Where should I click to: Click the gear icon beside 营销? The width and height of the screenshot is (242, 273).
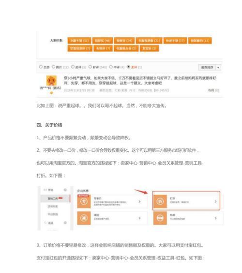click(x=65, y=190)
